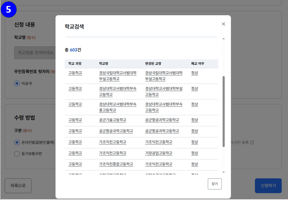Screen dimensions: 288x200
Task: Click 가조익천종합고등학교 school name
Action: [116, 164]
